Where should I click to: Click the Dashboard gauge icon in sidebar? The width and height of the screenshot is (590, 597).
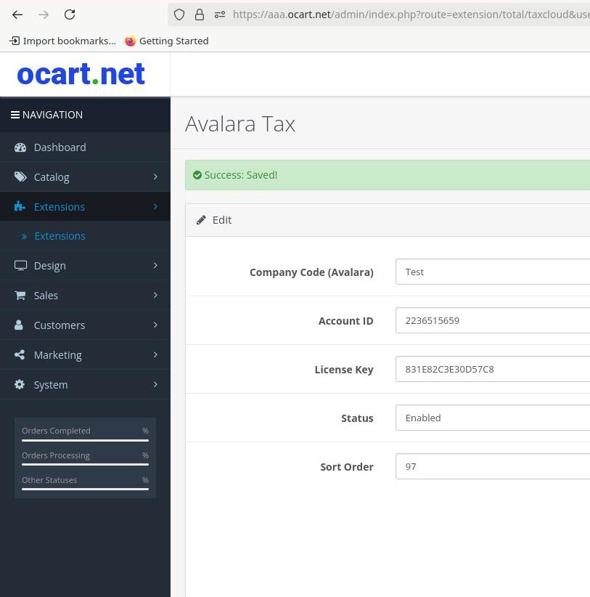coord(20,147)
